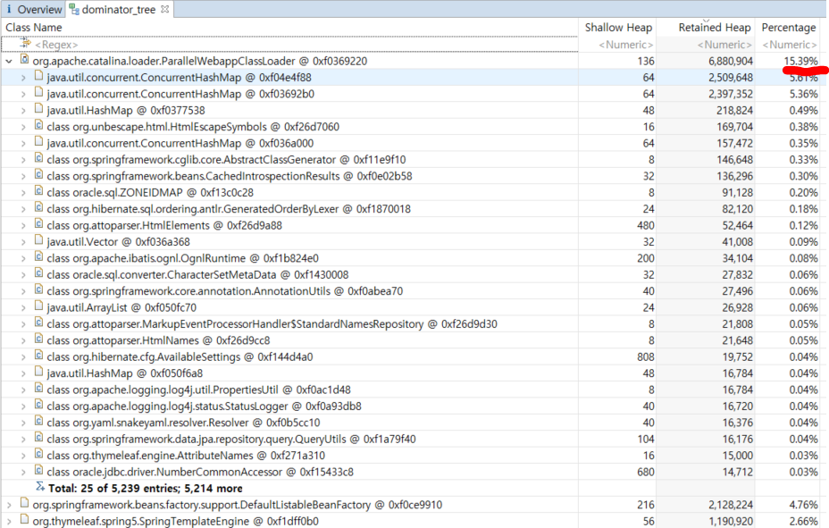This screenshot has height=528, width=829.
Task: Collapse the ParallelWebappClassLoader node
Action: 9,62
